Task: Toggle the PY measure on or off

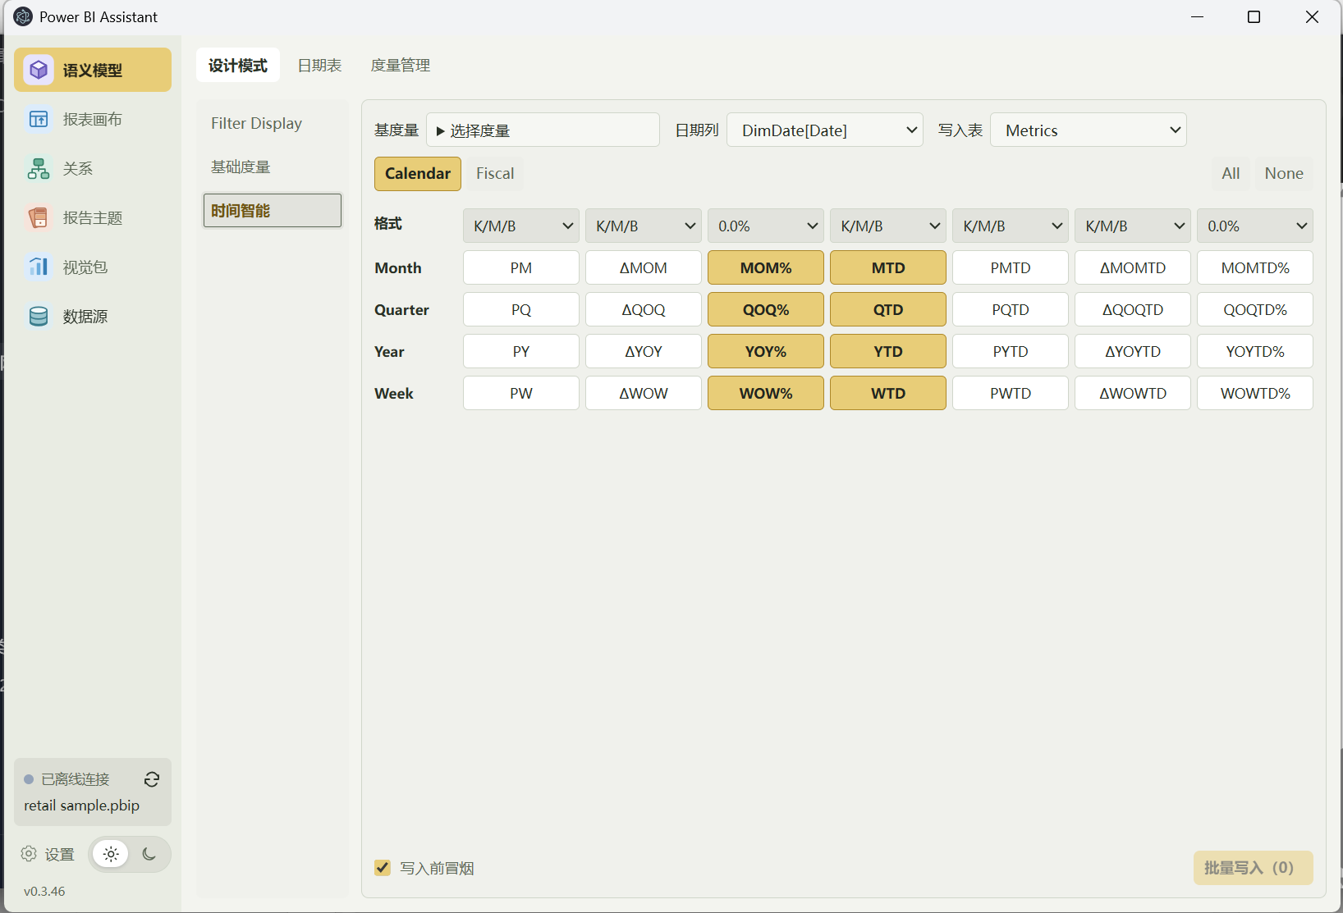Action: point(521,351)
